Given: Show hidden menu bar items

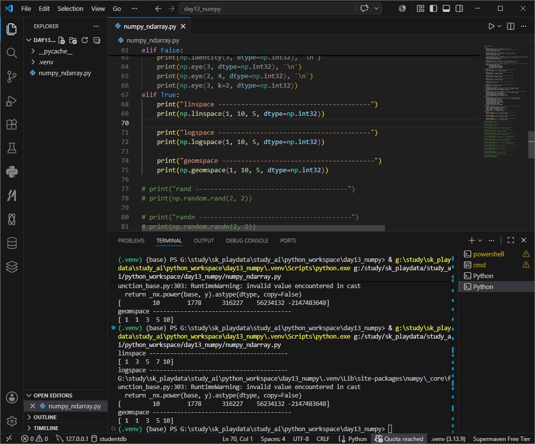Looking at the screenshot, I should pyautogui.click(x=134, y=8).
